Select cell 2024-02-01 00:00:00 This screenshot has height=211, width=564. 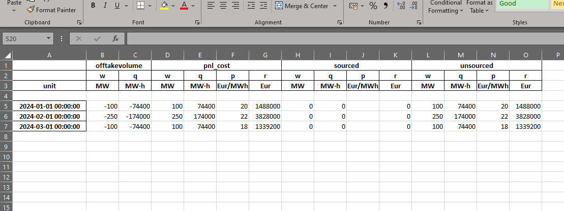[x=49, y=116]
